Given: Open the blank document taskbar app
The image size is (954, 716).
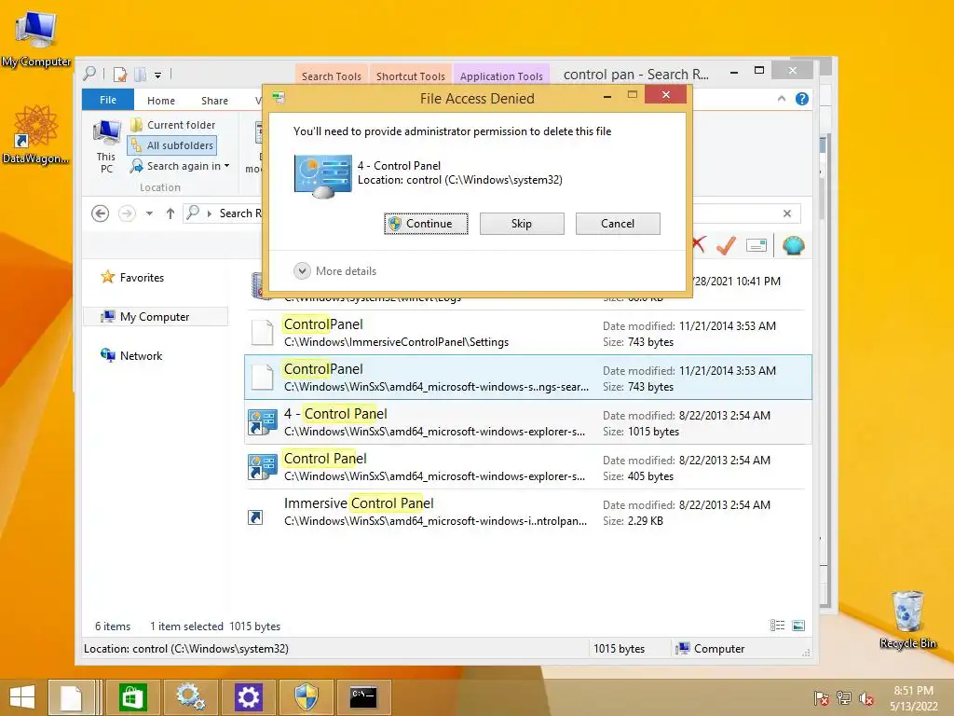Looking at the screenshot, I should tap(71, 697).
